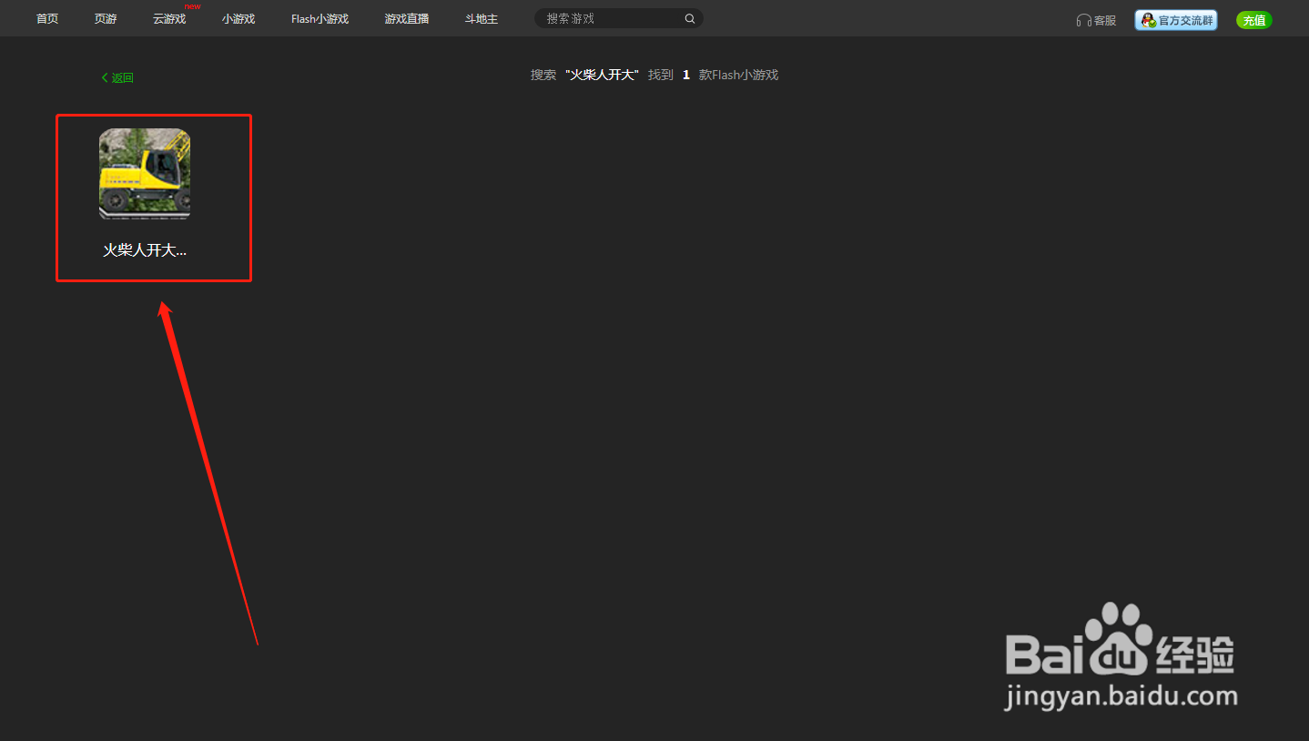The image size is (1309, 741).
Task: Open the yellow excavator game thumbnail
Action: click(145, 174)
